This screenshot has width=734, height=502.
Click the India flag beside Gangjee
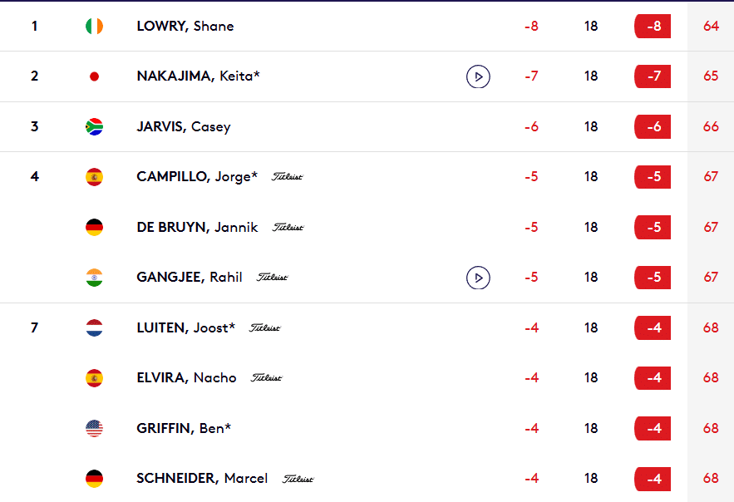click(95, 278)
